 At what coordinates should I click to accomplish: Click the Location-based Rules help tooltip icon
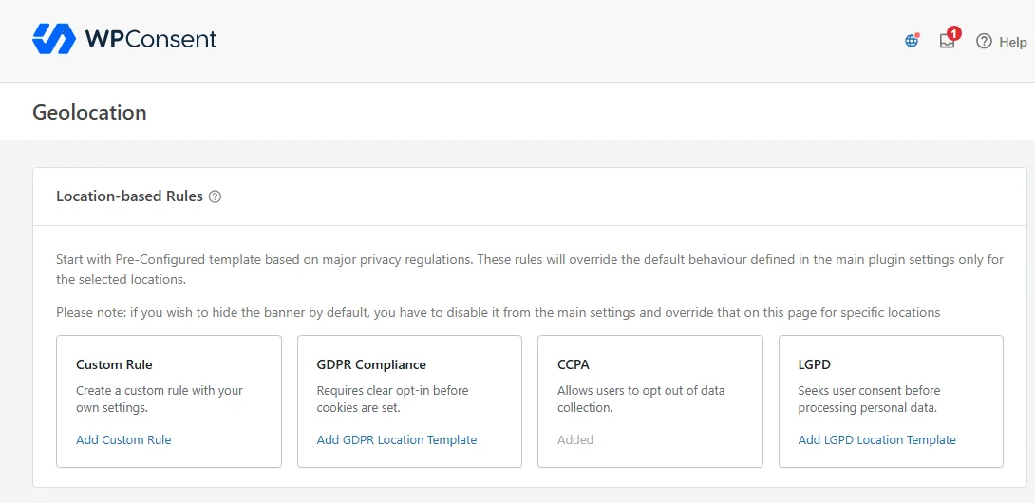coord(215,196)
